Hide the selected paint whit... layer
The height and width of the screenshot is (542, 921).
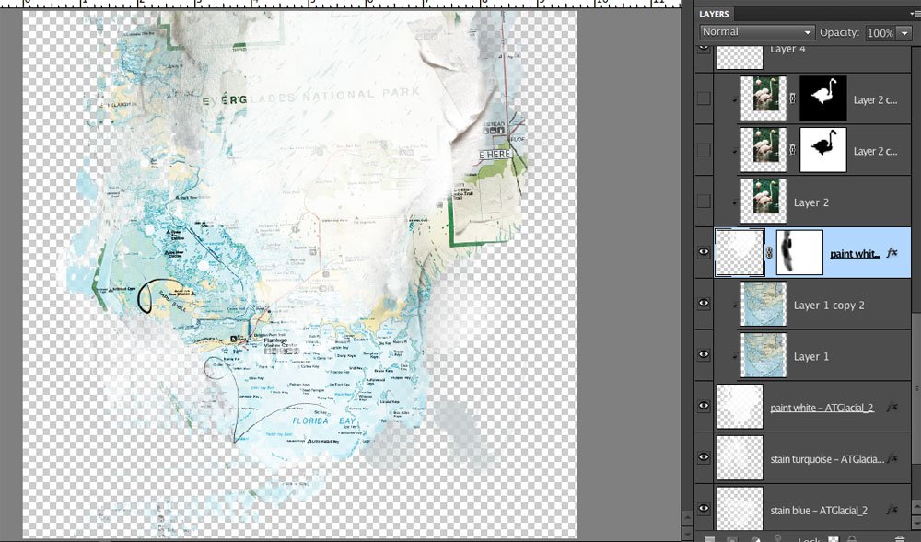tap(703, 252)
